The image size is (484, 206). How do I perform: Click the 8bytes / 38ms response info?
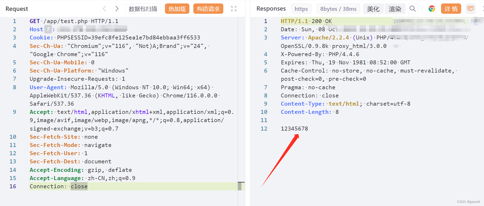click(x=338, y=9)
